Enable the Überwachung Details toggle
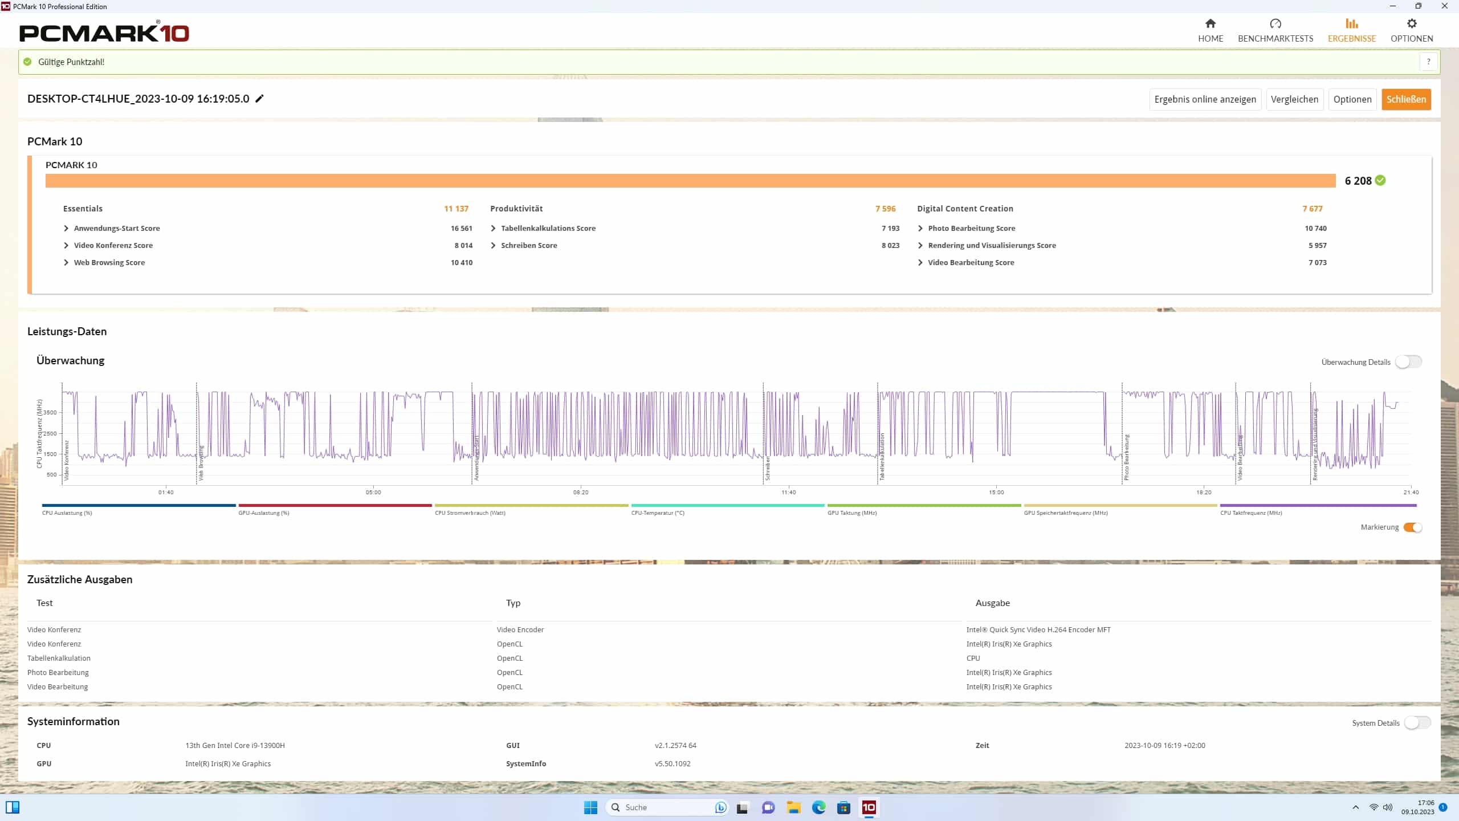This screenshot has width=1459, height=821. coord(1408,362)
